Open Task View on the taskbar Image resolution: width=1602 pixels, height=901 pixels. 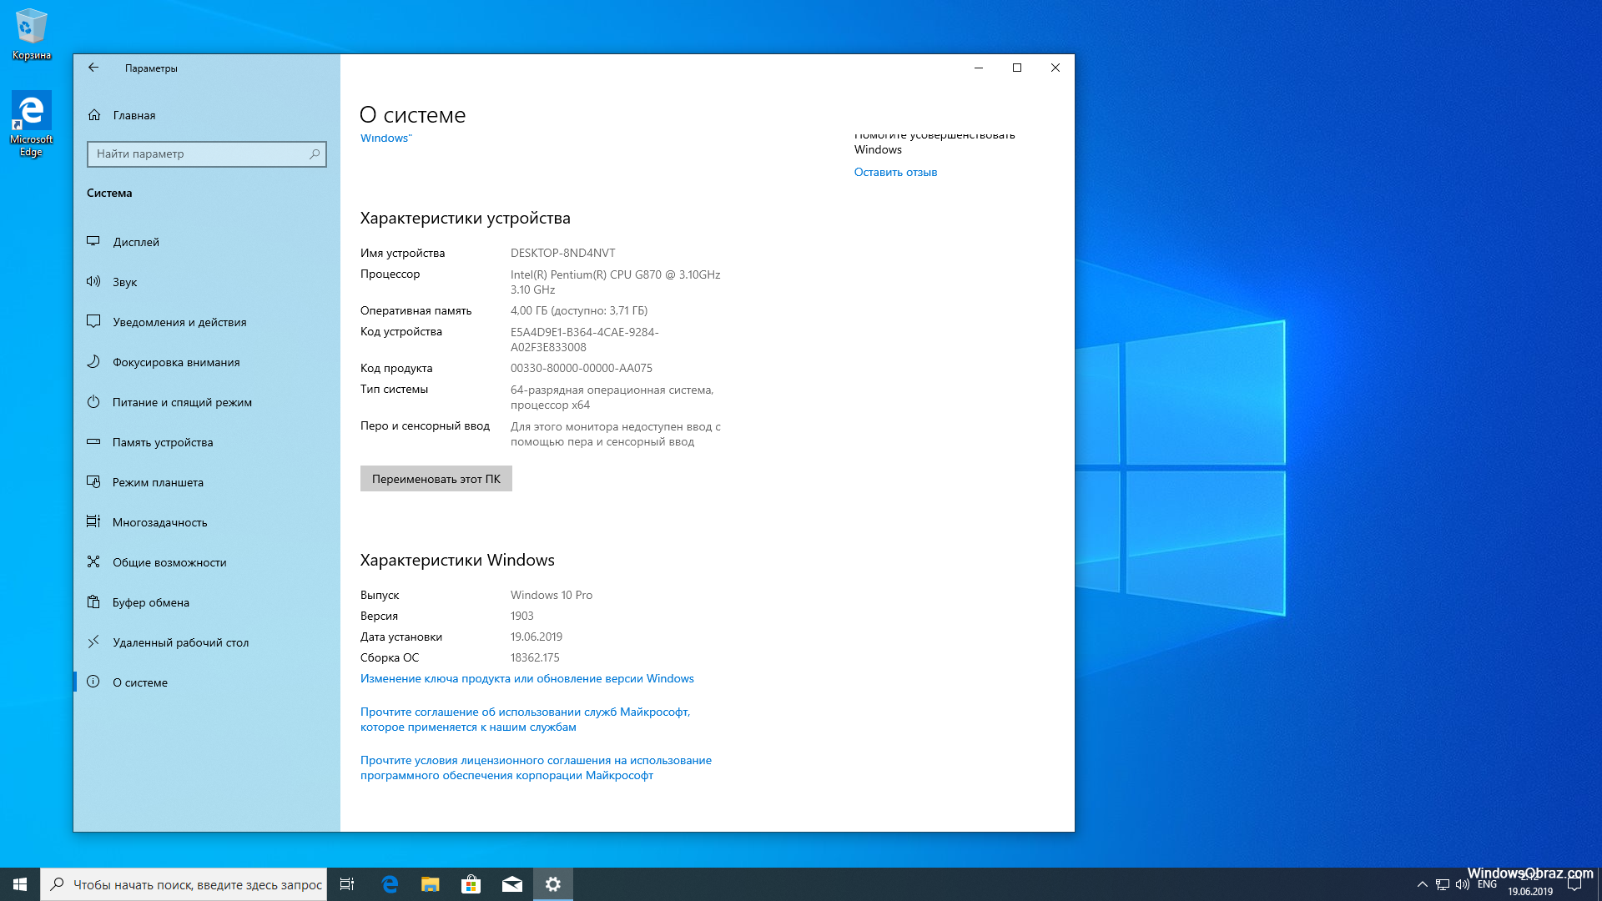(x=347, y=884)
